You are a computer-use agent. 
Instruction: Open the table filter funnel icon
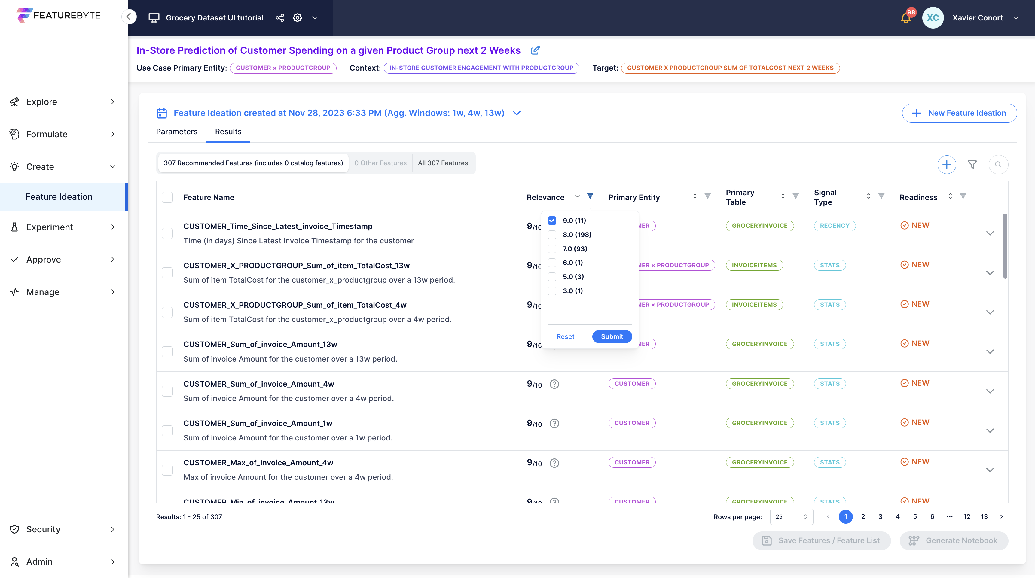tap(972, 164)
